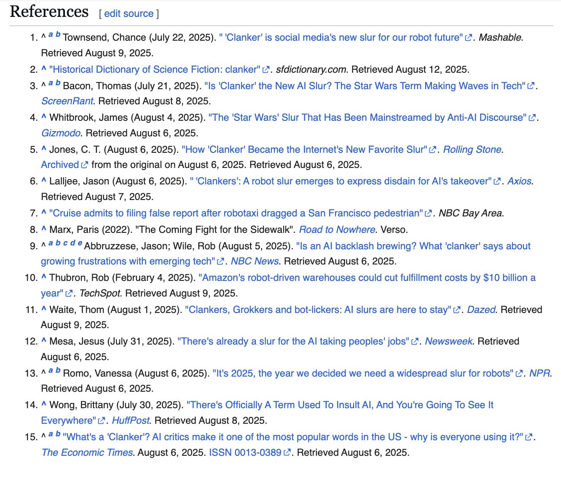The height and width of the screenshot is (477, 561).
Task: Click the caret backlink for reference 2
Action: coord(44,68)
